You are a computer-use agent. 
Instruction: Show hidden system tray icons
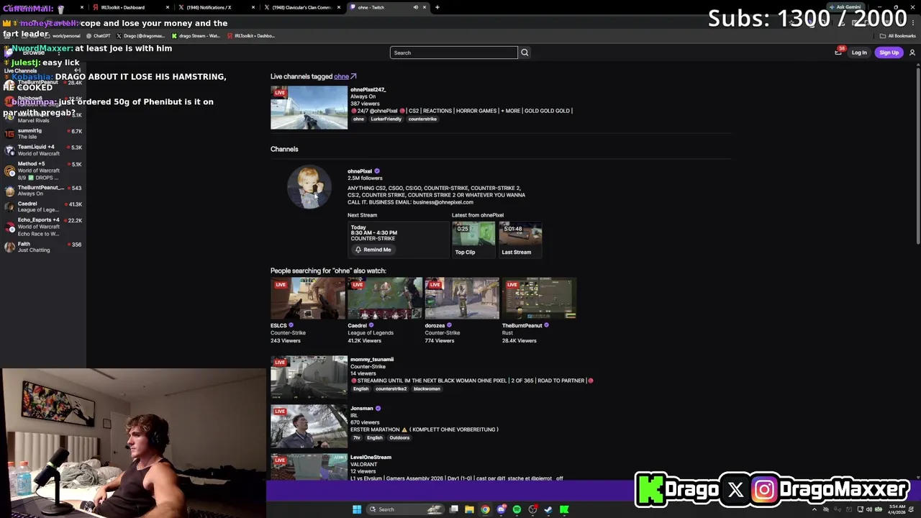tap(815, 509)
